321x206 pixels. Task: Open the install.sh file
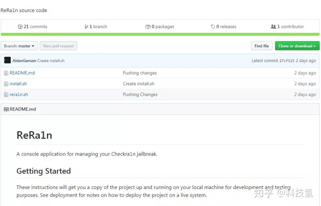(x=18, y=84)
